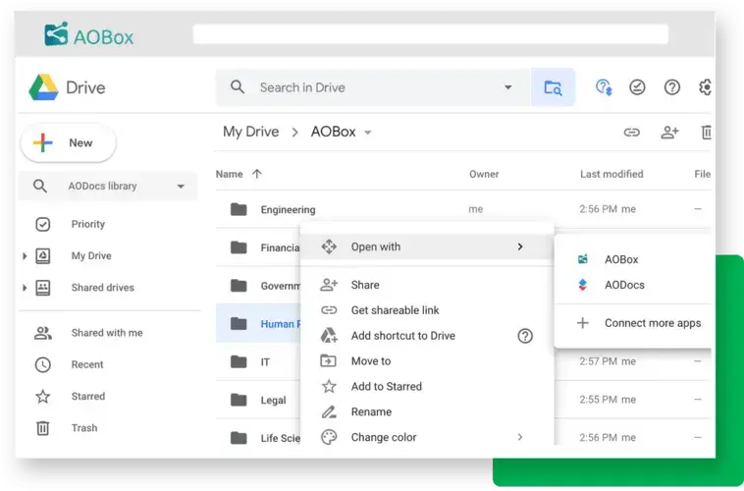
Task: Click the share person-plus icon
Action: 669,133
